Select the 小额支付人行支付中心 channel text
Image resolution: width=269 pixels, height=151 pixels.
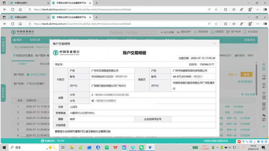coord(82,113)
